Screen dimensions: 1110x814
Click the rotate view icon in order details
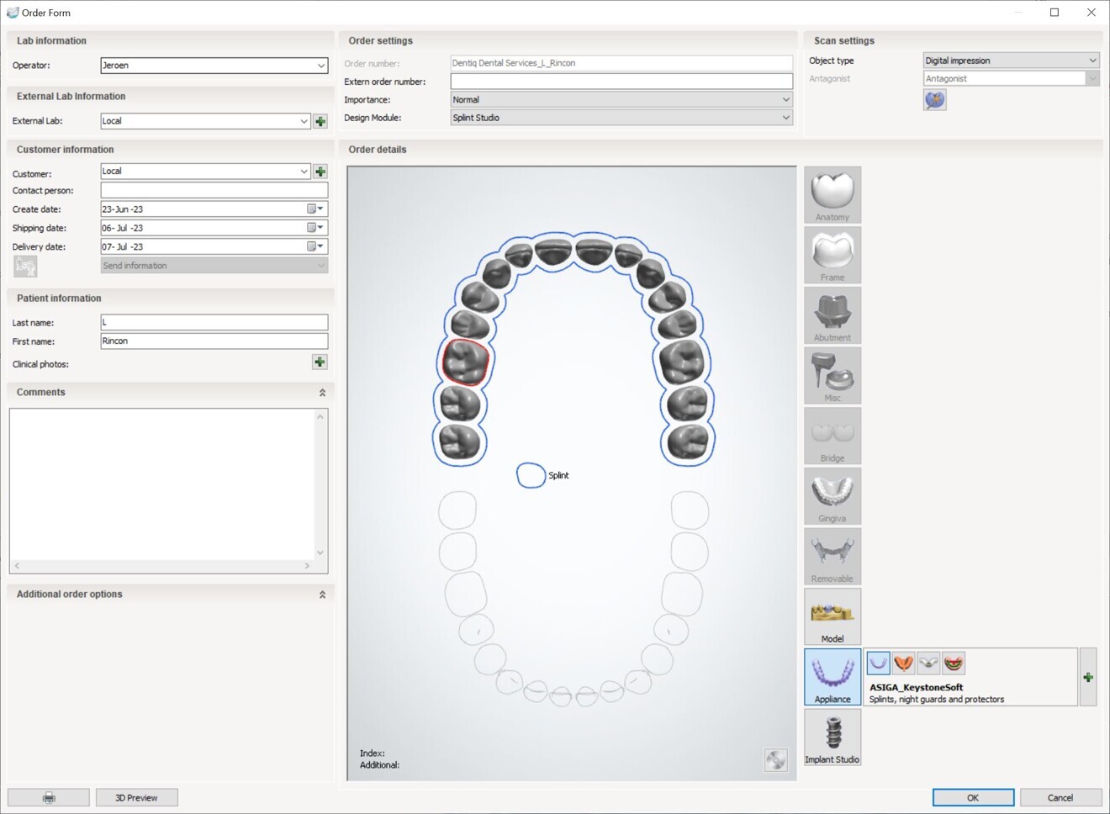pyautogui.click(x=774, y=759)
